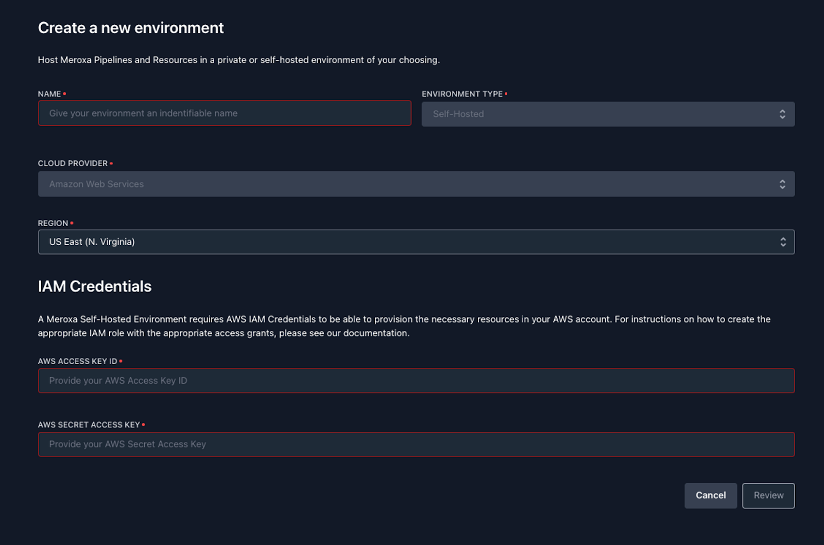Click the asterisk beside AWS ACCESS KEY ID
Screen dimensions: 824x545
point(122,361)
